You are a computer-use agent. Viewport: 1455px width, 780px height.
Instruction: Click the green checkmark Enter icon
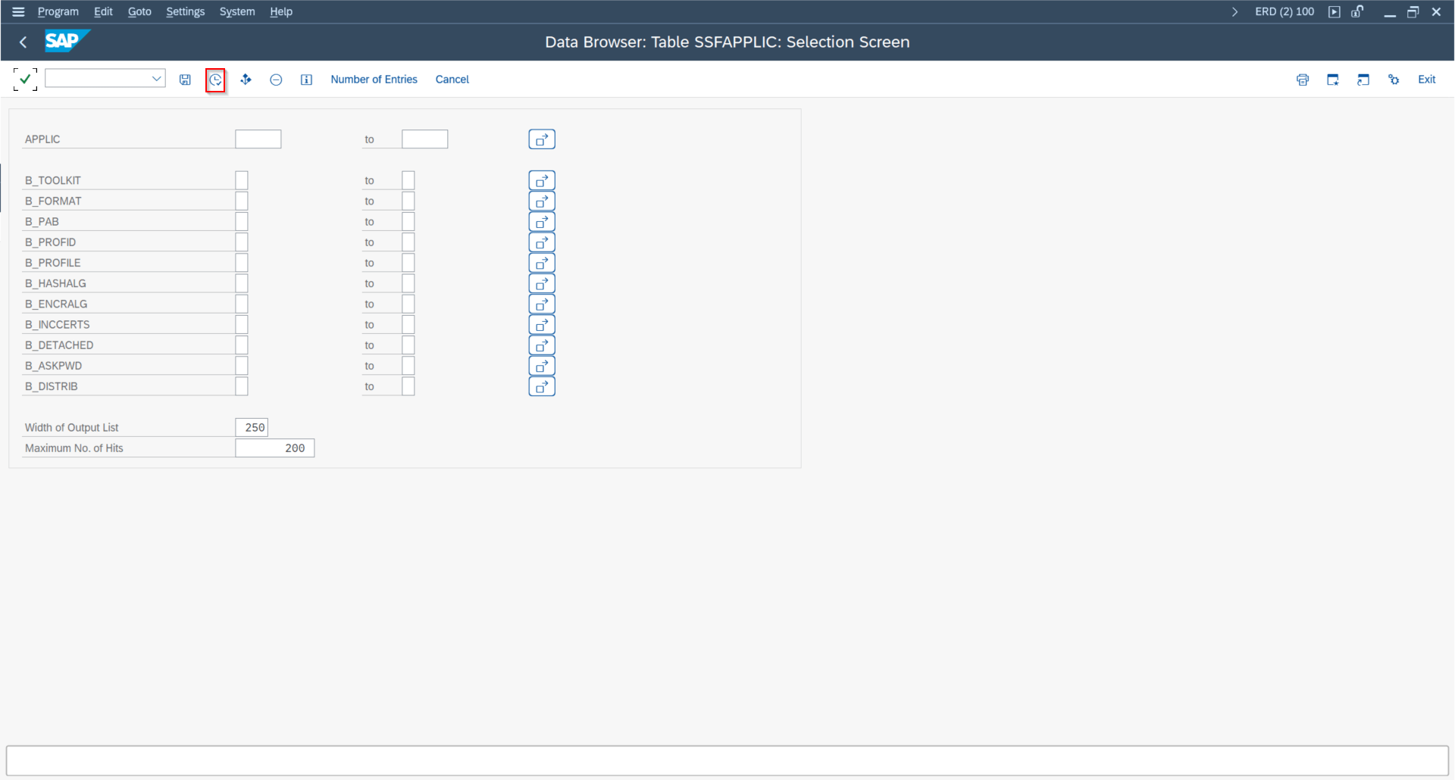(x=25, y=79)
